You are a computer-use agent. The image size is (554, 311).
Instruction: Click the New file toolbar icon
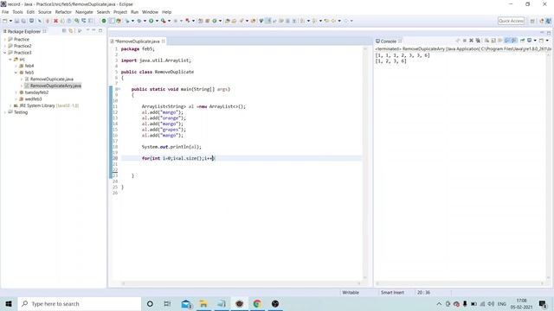5,21
